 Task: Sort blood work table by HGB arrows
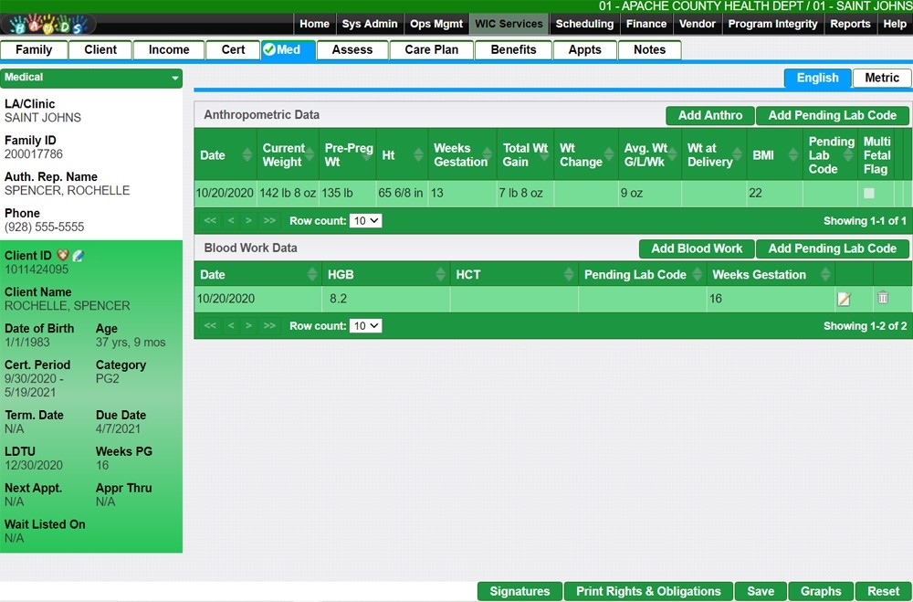(440, 275)
